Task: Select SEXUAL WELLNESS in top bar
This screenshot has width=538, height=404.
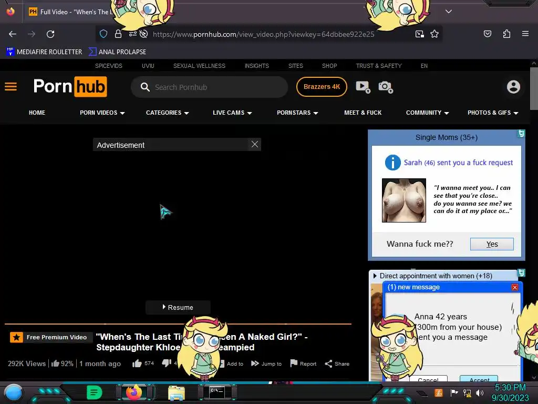Action: click(199, 66)
